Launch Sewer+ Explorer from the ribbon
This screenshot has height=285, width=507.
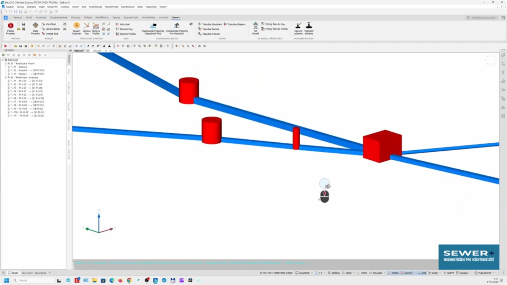[x=76, y=28]
